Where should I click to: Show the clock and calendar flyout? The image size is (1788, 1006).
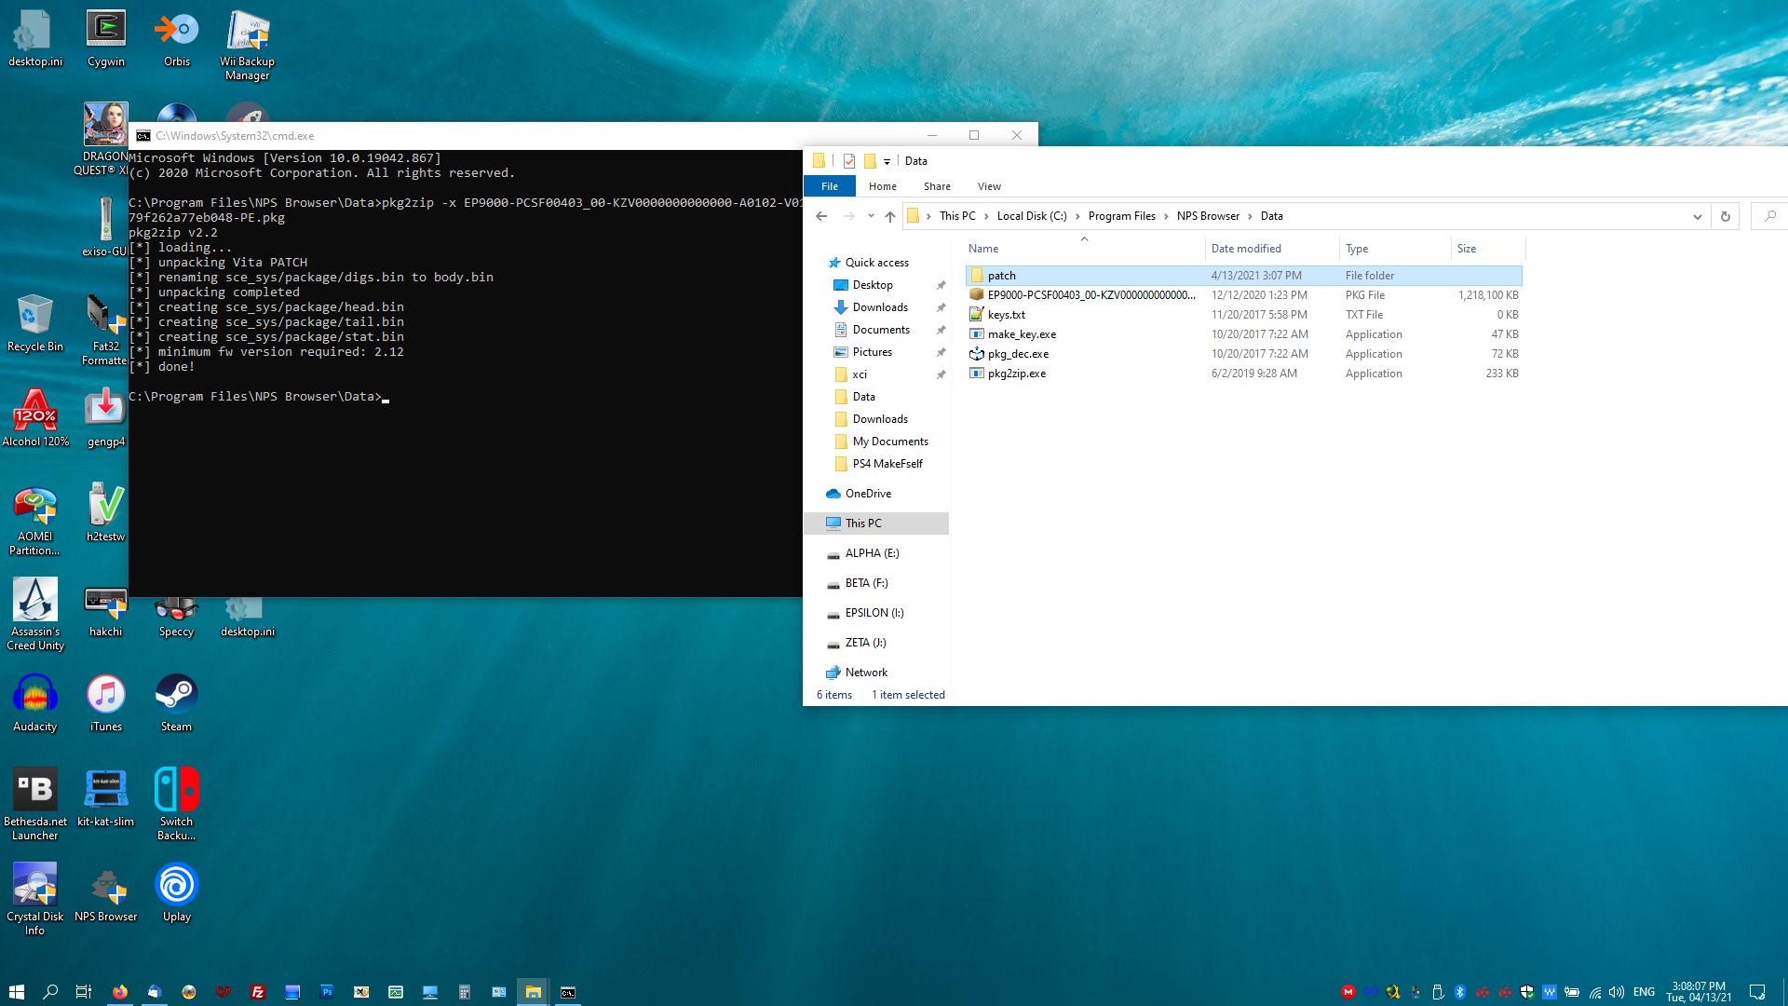(x=1699, y=992)
